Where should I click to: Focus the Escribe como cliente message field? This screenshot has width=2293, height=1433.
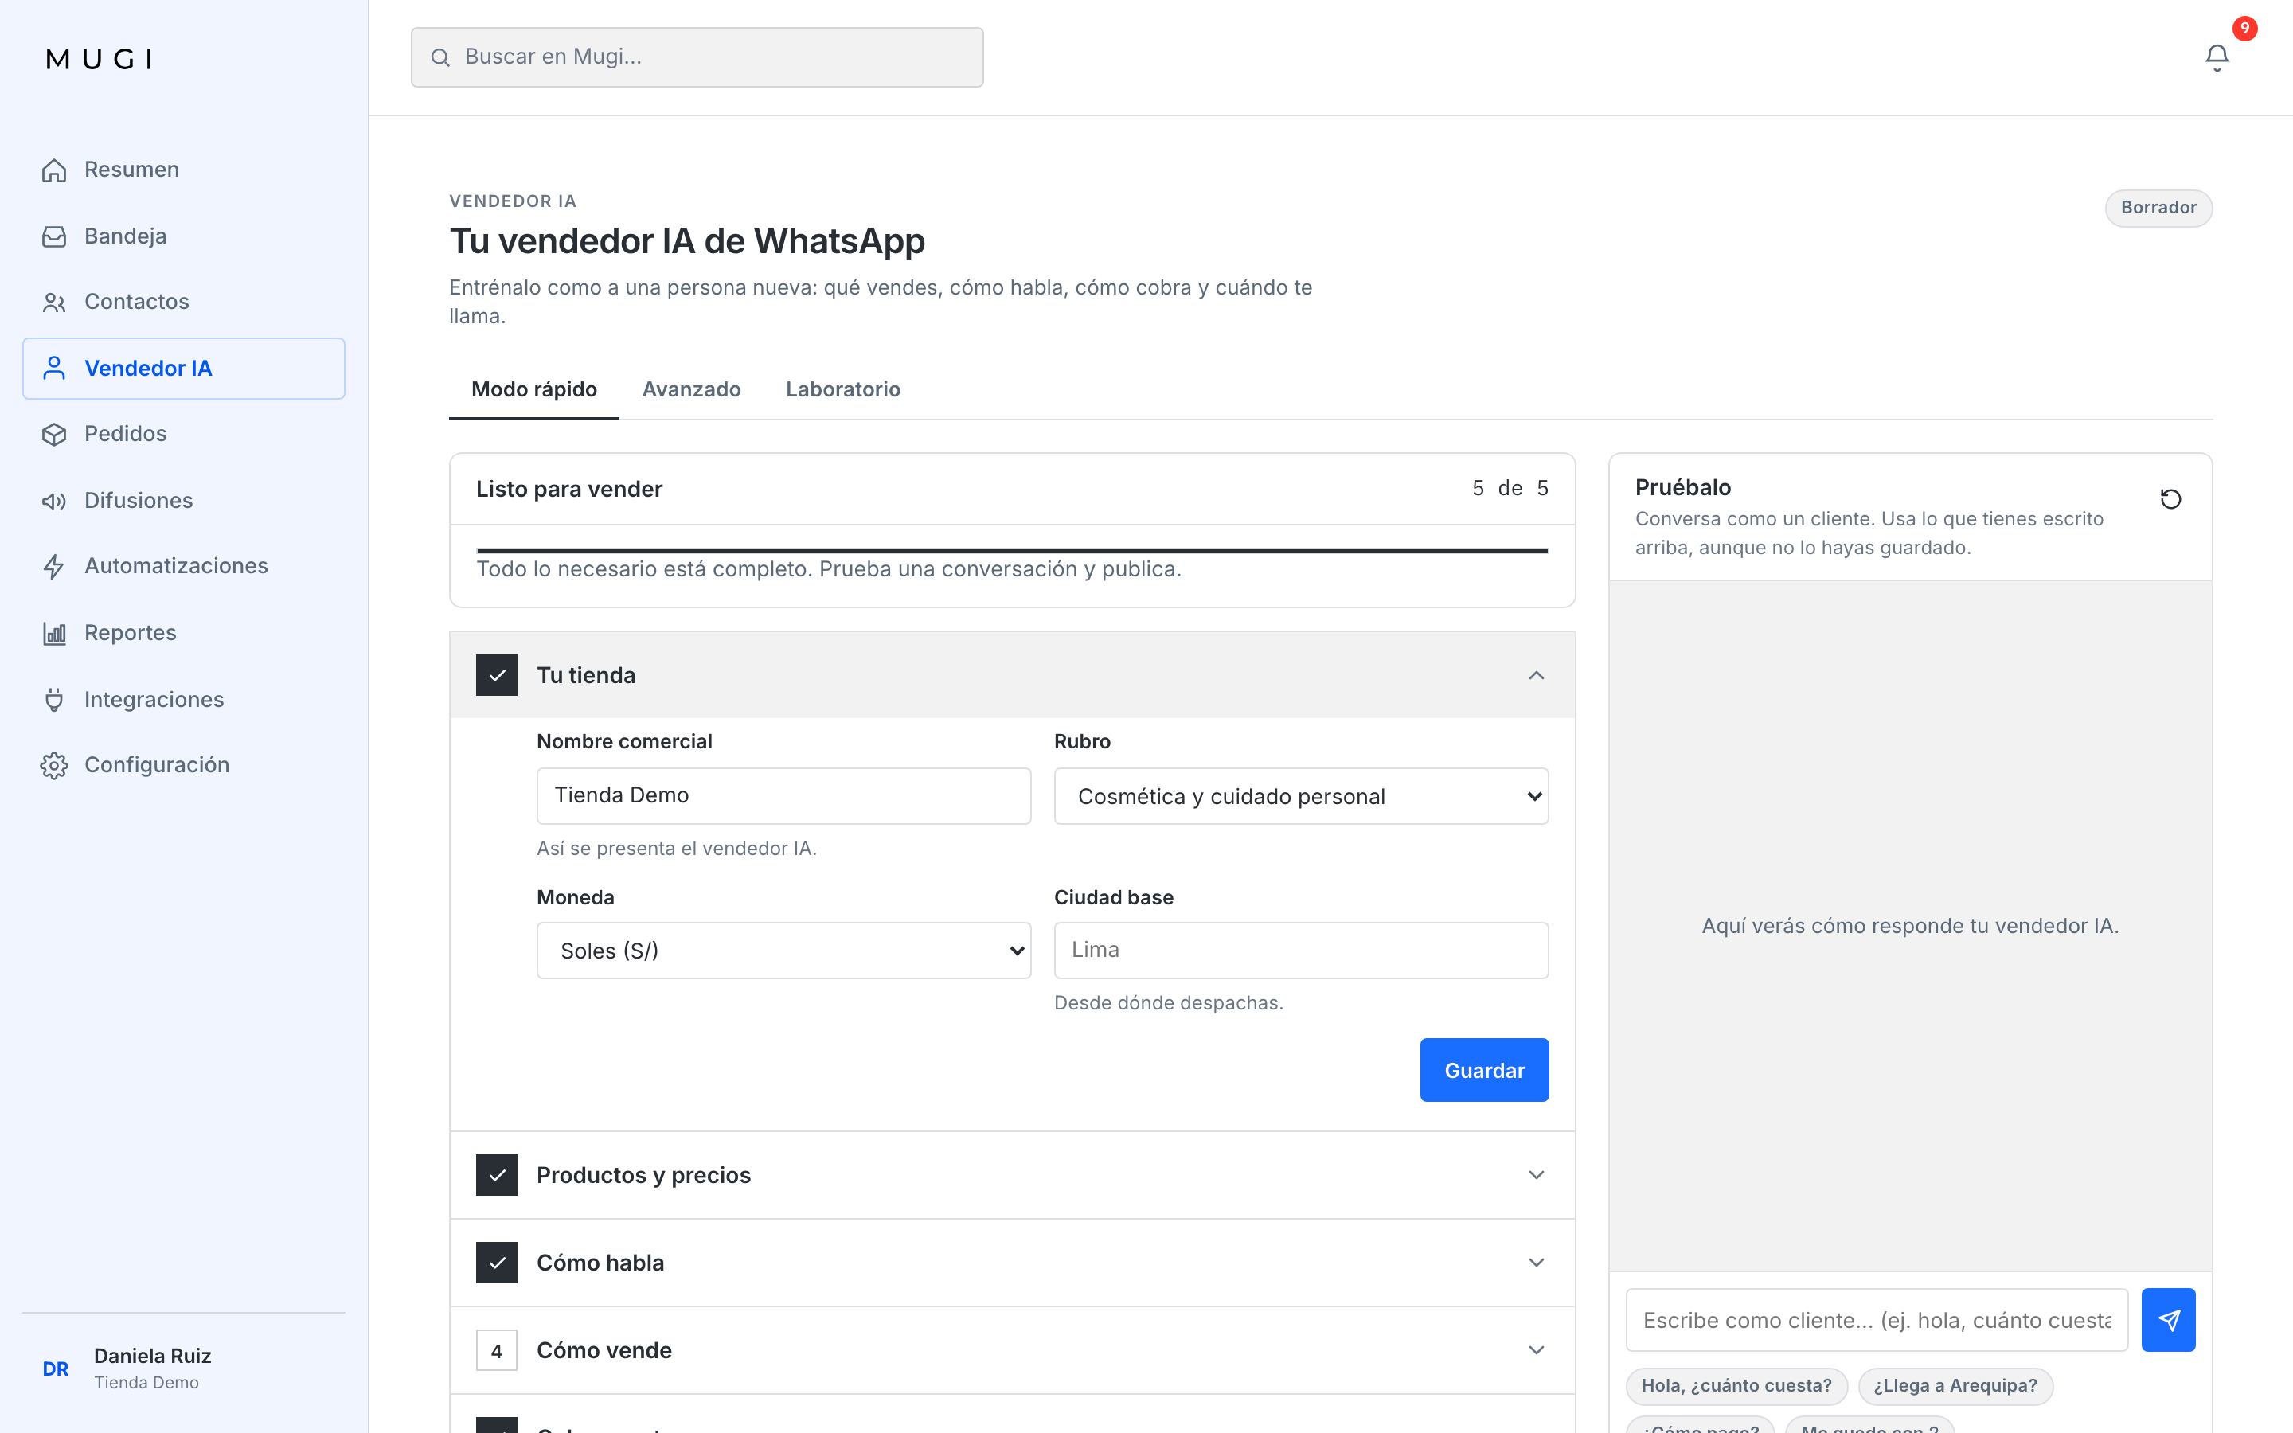(1876, 1319)
